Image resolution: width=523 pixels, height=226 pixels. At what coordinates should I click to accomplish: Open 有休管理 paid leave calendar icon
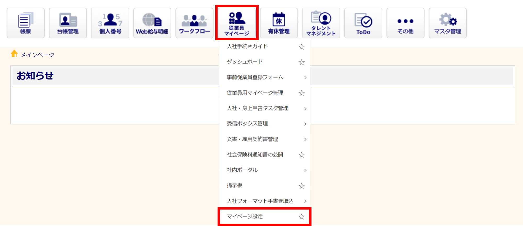pos(279,23)
